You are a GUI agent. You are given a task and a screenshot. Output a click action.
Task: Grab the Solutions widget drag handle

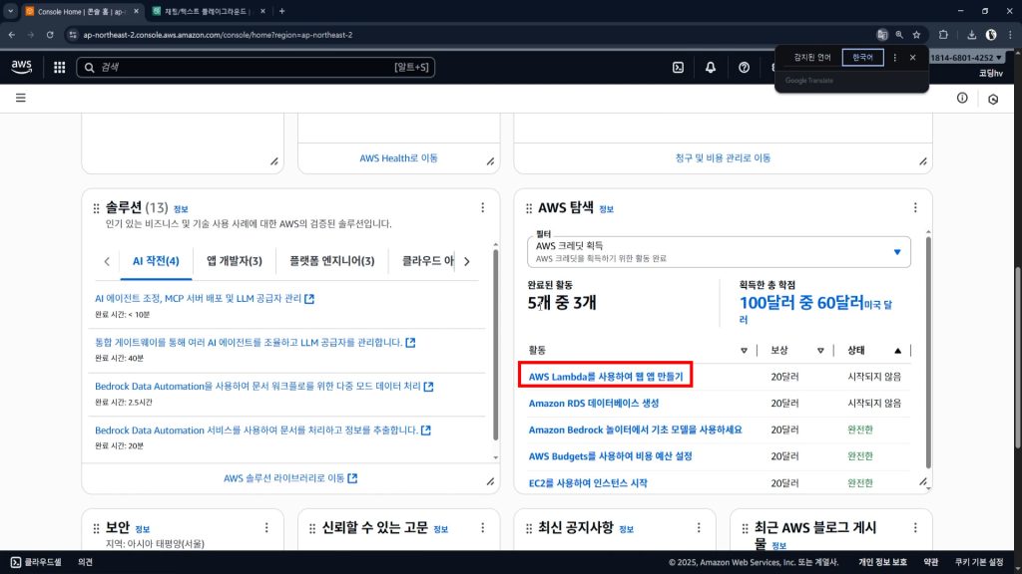pyautogui.click(x=97, y=208)
